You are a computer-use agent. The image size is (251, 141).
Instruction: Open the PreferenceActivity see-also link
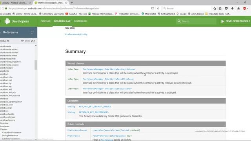tap(76, 34)
